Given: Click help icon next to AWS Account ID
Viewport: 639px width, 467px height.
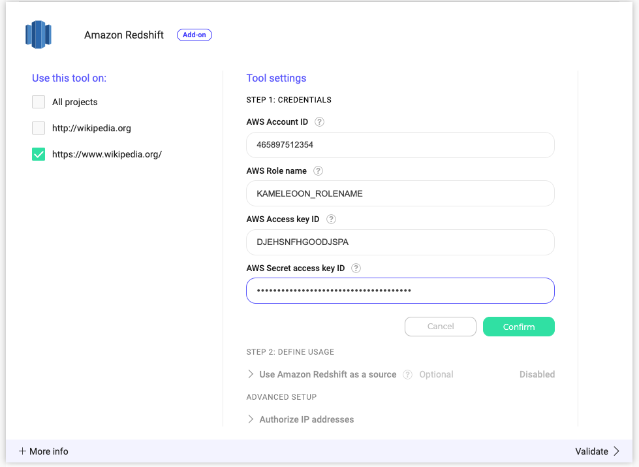Looking at the screenshot, I should [x=319, y=122].
